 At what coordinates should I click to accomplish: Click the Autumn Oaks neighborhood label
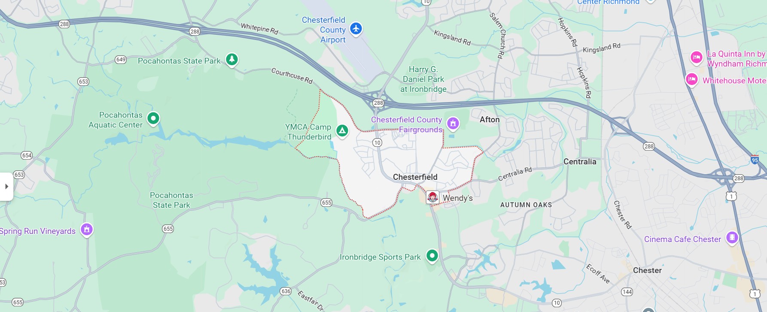tap(526, 205)
